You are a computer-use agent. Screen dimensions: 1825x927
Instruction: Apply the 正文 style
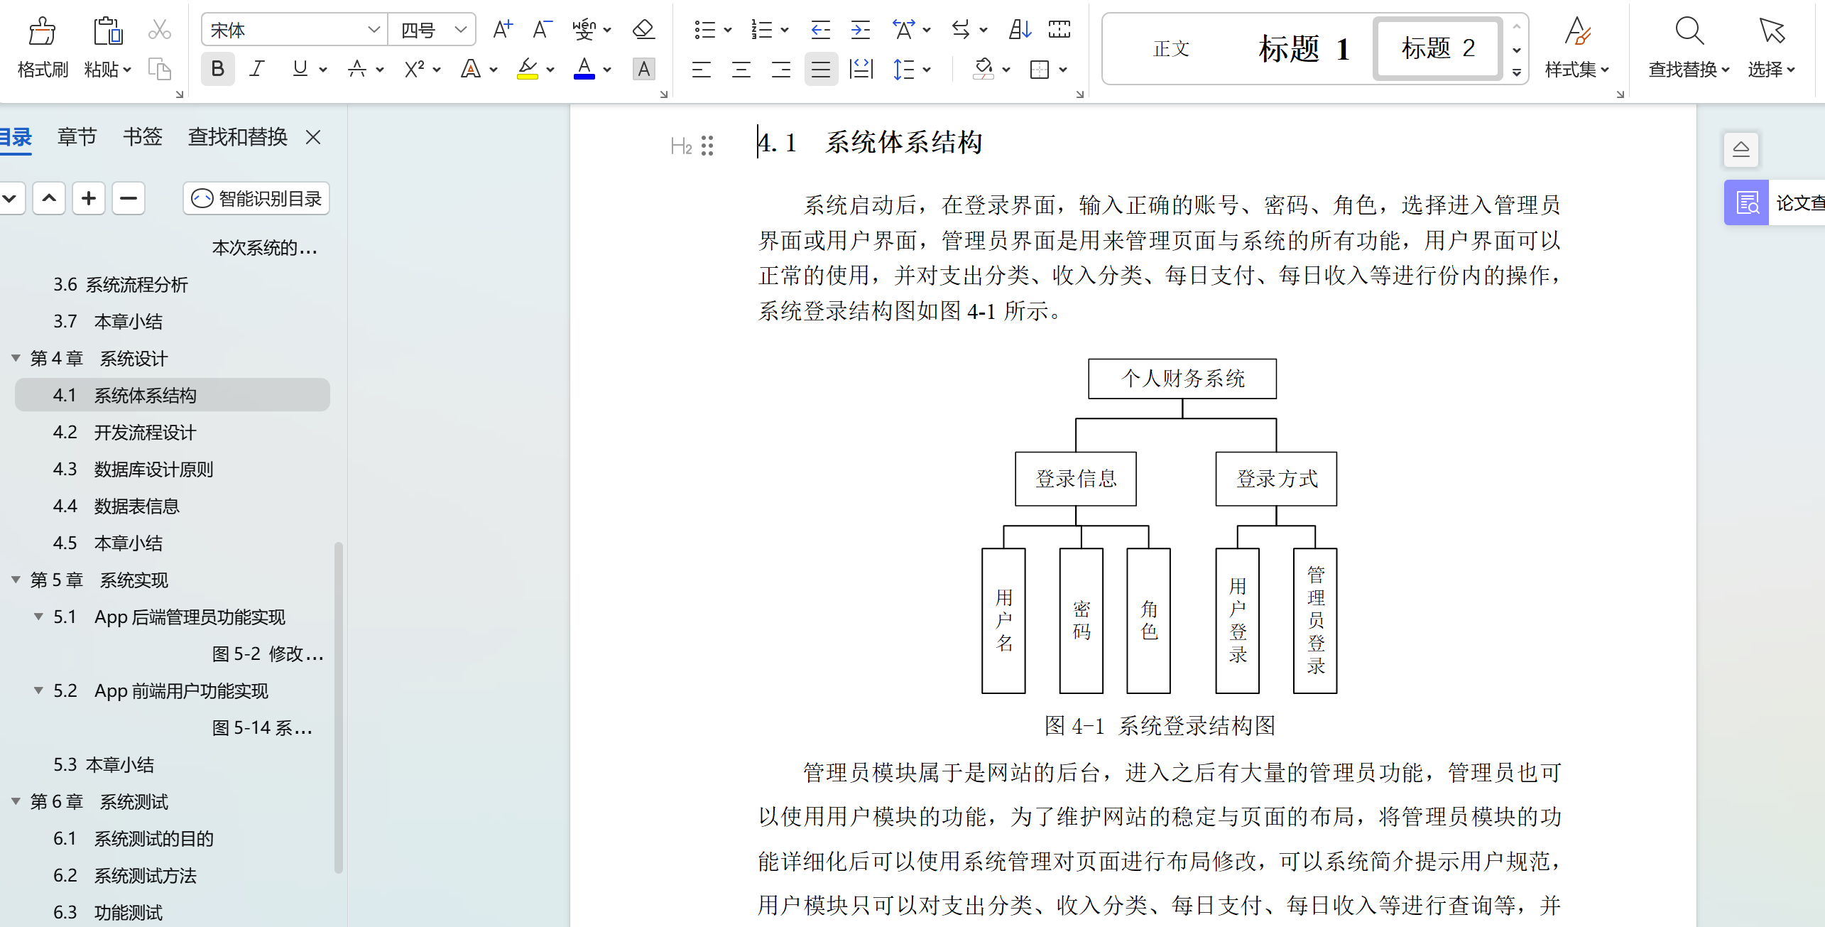[1171, 48]
